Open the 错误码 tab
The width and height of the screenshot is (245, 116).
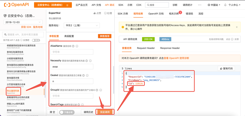coord(189,14)
